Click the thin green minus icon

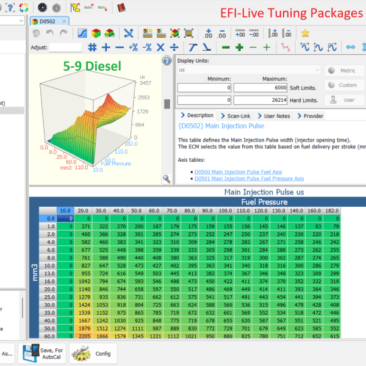(x=253, y=48)
